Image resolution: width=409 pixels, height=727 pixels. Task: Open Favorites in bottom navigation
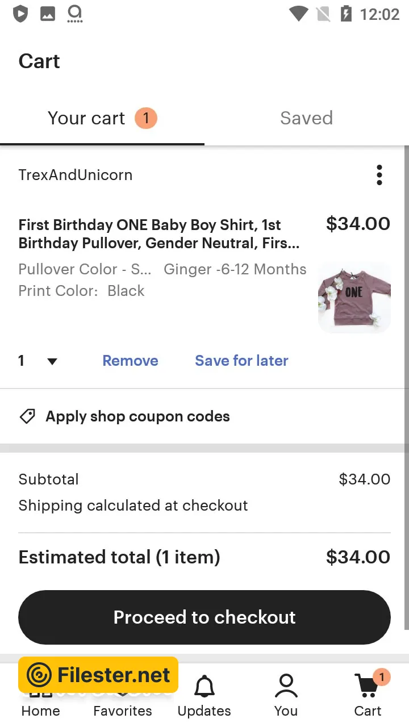pyautogui.click(x=123, y=710)
